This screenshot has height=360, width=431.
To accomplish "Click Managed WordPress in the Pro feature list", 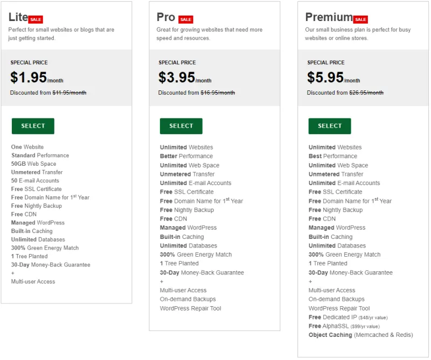I will point(190,228).
